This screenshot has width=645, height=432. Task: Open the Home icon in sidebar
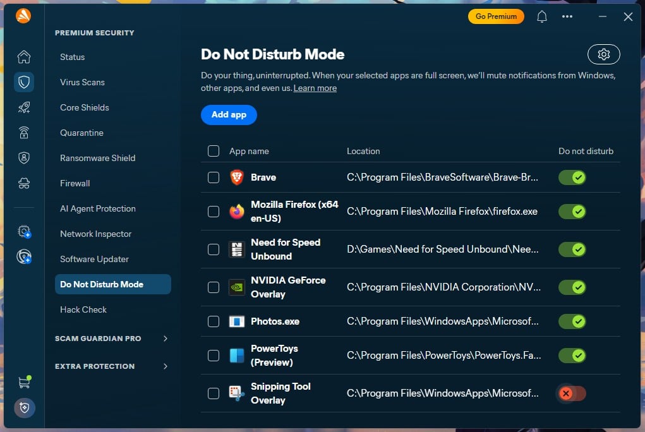tap(24, 57)
